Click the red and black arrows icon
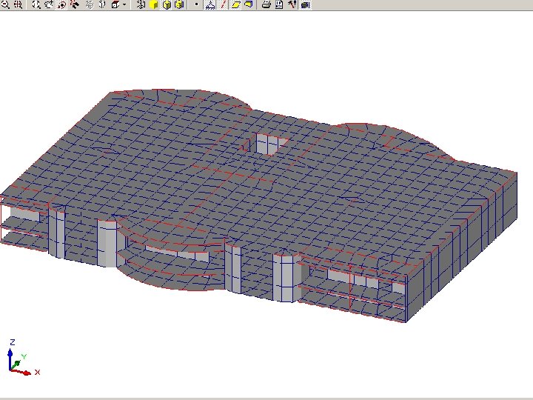Screen dimensions: 533x400 75,4
